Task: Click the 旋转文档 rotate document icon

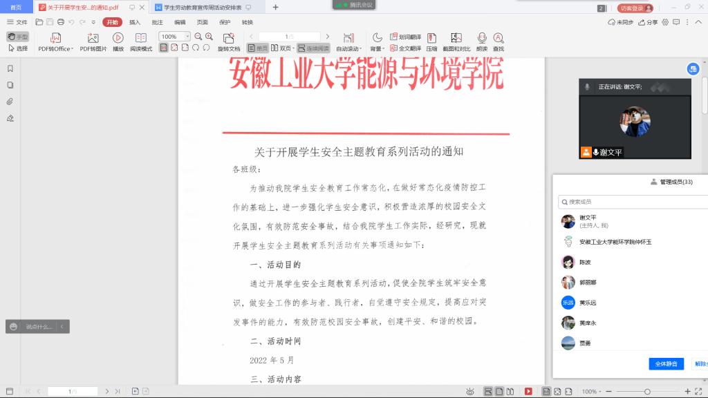Action: 229,39
